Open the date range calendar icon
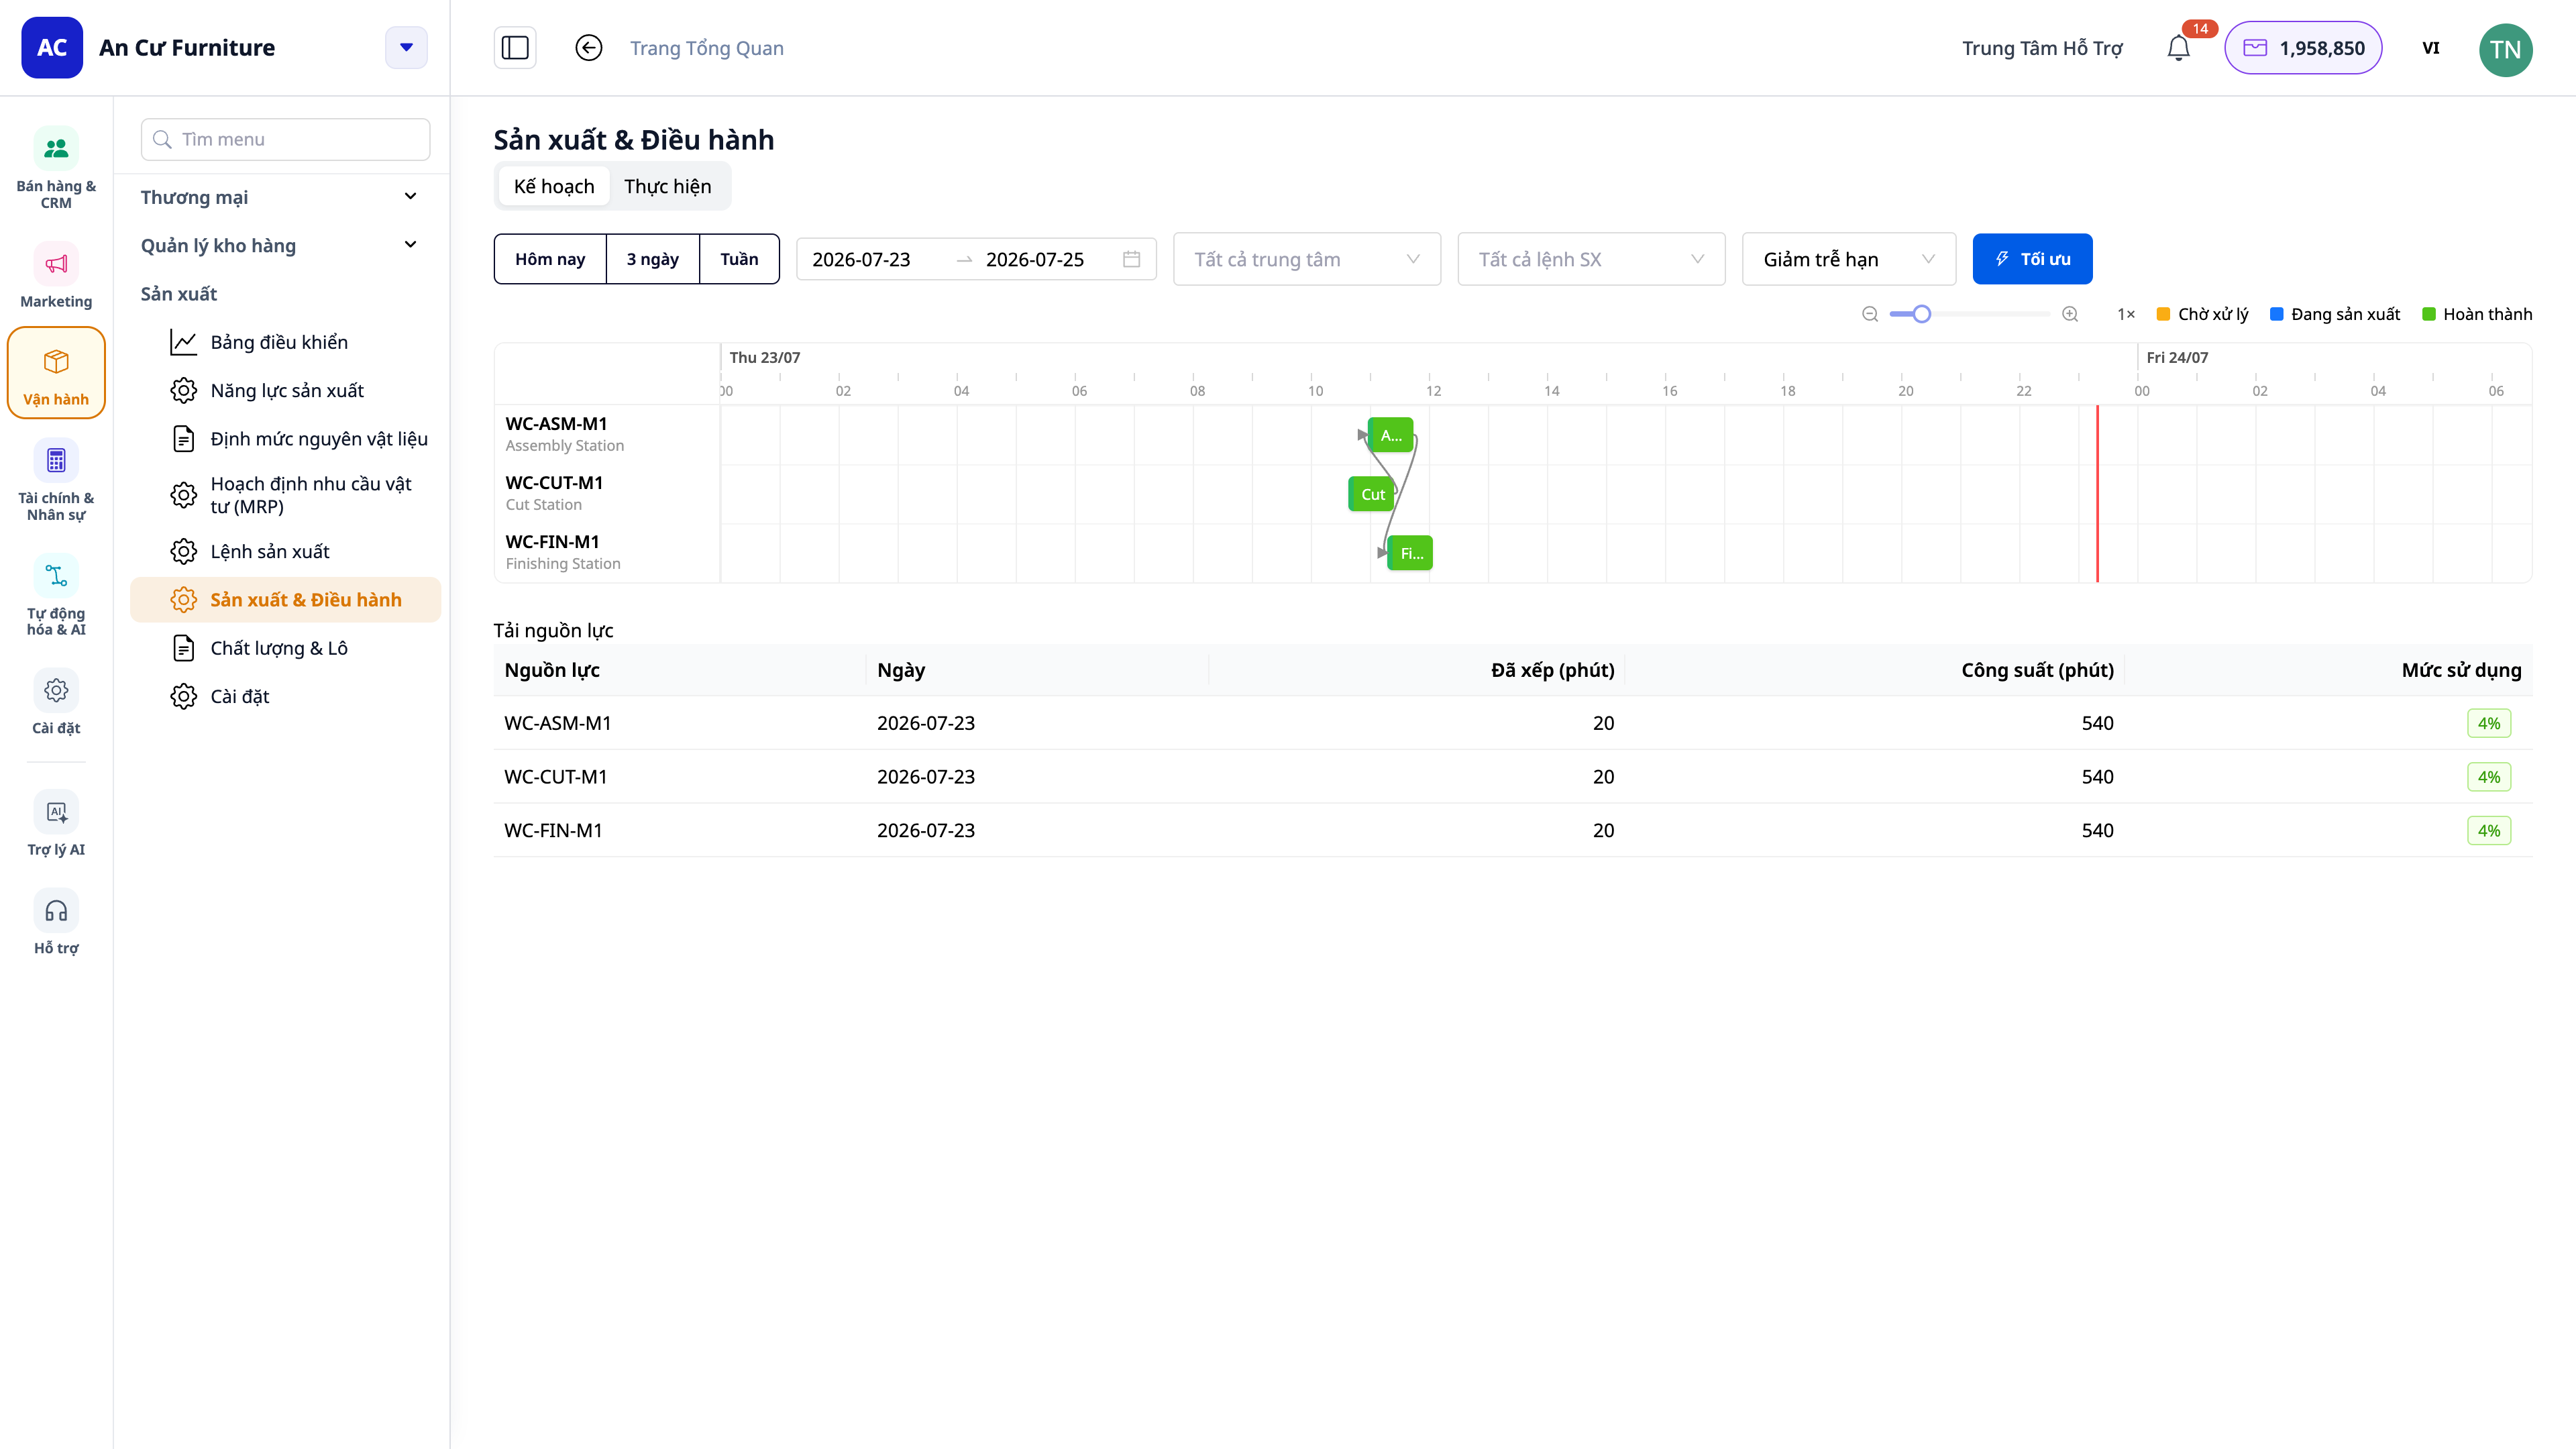 (1131, 259)
